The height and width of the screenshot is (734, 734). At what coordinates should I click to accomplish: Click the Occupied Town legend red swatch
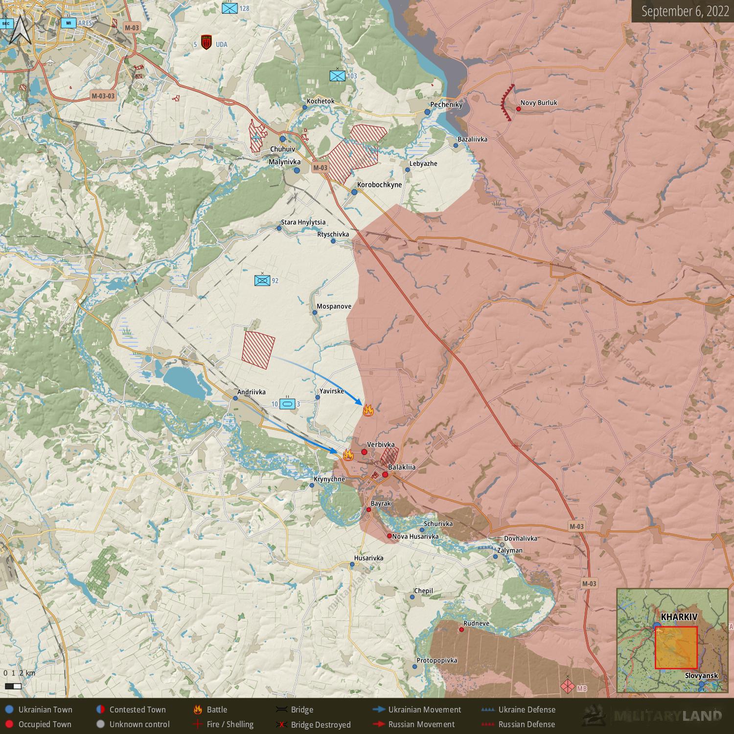8,724
